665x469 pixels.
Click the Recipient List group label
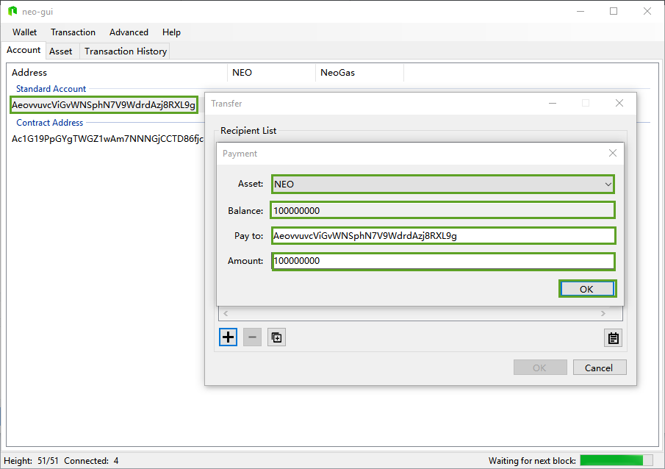pos(248,131)
